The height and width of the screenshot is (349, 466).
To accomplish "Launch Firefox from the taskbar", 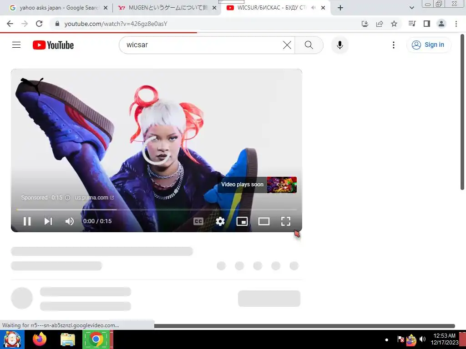I will [x=40, y=339].
